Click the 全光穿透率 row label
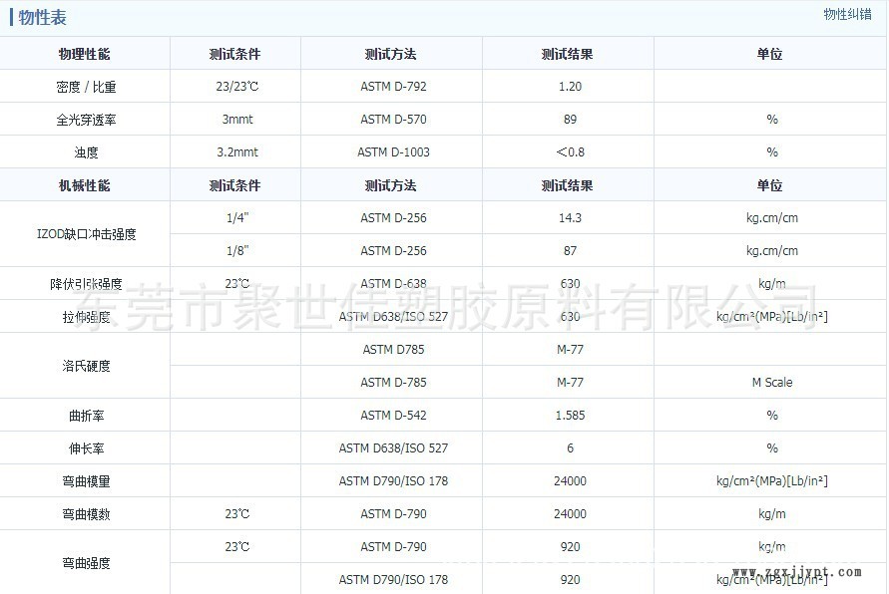 pyautogui.click(x=85, y=120)
